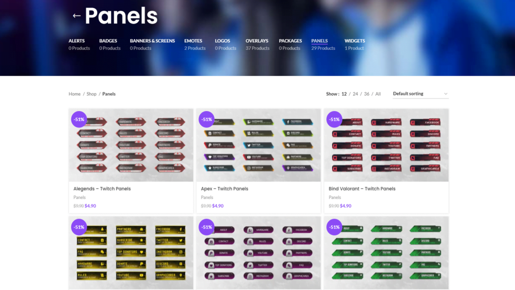This screenshot has height=290, width=515.
Task: Click the Home breadcrumb link
Action: 74,94
